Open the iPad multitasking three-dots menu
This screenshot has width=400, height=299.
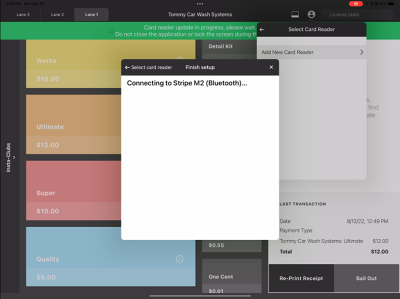point(200,4)
